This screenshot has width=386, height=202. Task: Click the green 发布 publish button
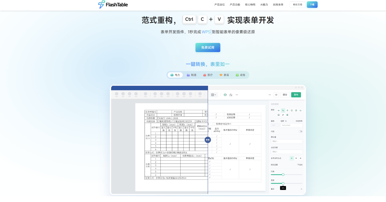(x=296, y=95)
